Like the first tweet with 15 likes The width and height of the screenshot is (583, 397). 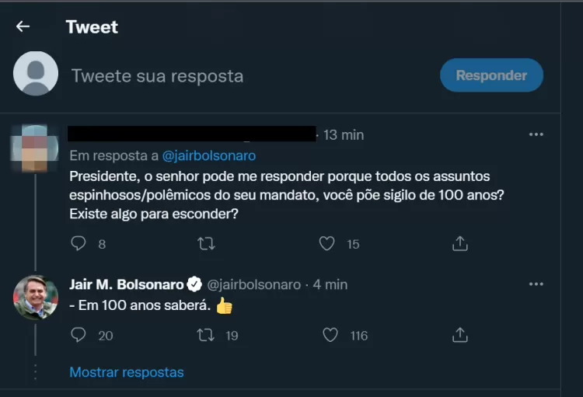click(328, 244)
